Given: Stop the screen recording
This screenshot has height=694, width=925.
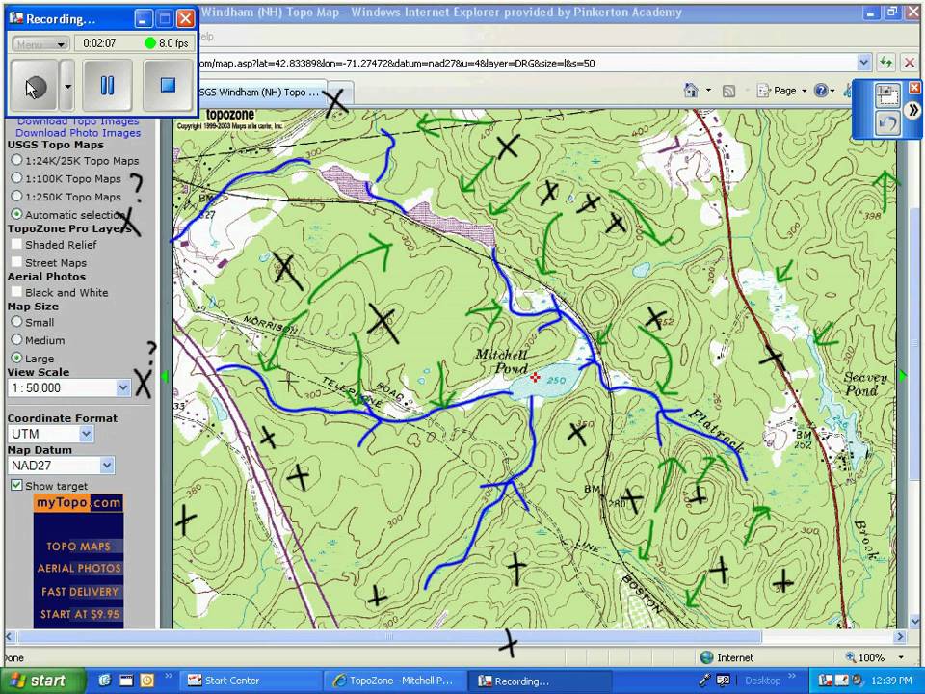Looking at the screenshot, I should (168, 86).
